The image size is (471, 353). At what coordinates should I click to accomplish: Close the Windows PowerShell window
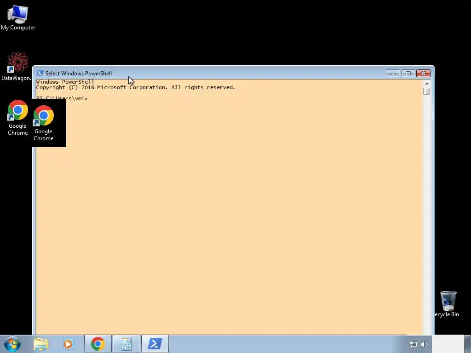tap(423, 73)
